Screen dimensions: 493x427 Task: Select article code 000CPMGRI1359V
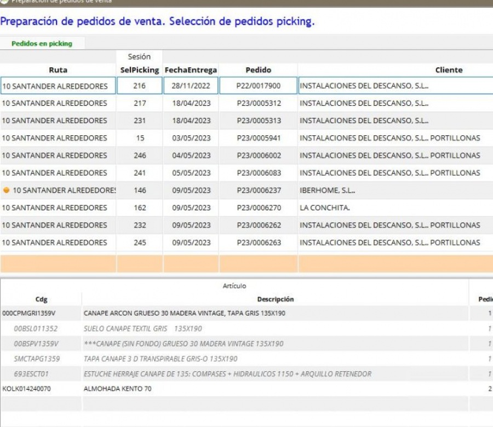[29, 314]
